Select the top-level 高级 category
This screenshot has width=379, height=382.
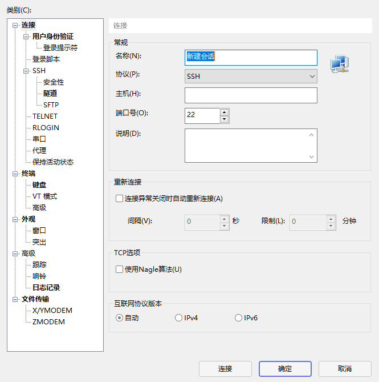(28, 254)
